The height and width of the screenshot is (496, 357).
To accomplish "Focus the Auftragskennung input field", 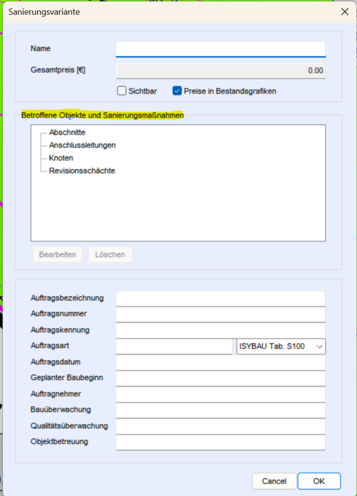I will 221,330.
